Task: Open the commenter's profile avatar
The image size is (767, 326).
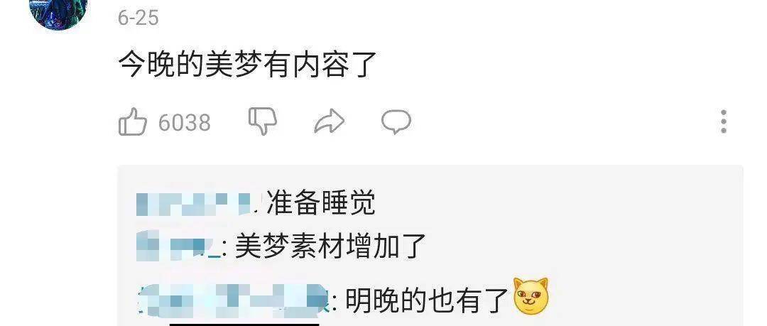Action: (59, 12)
